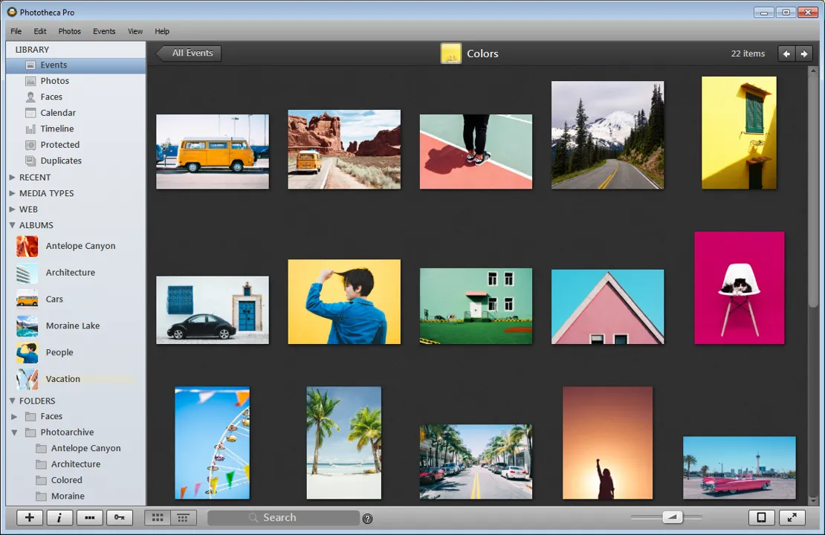825x535 pixels.
Task: Click the Timeline chart icon
Action: (30, 129)
